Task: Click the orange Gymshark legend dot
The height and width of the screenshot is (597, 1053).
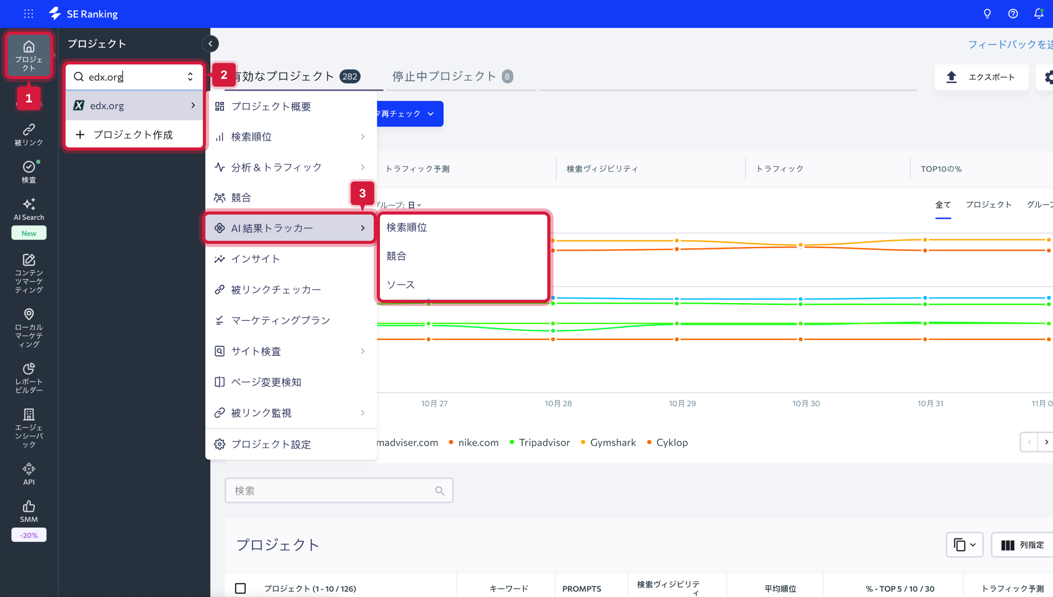Action: click(x=583, y=442)
